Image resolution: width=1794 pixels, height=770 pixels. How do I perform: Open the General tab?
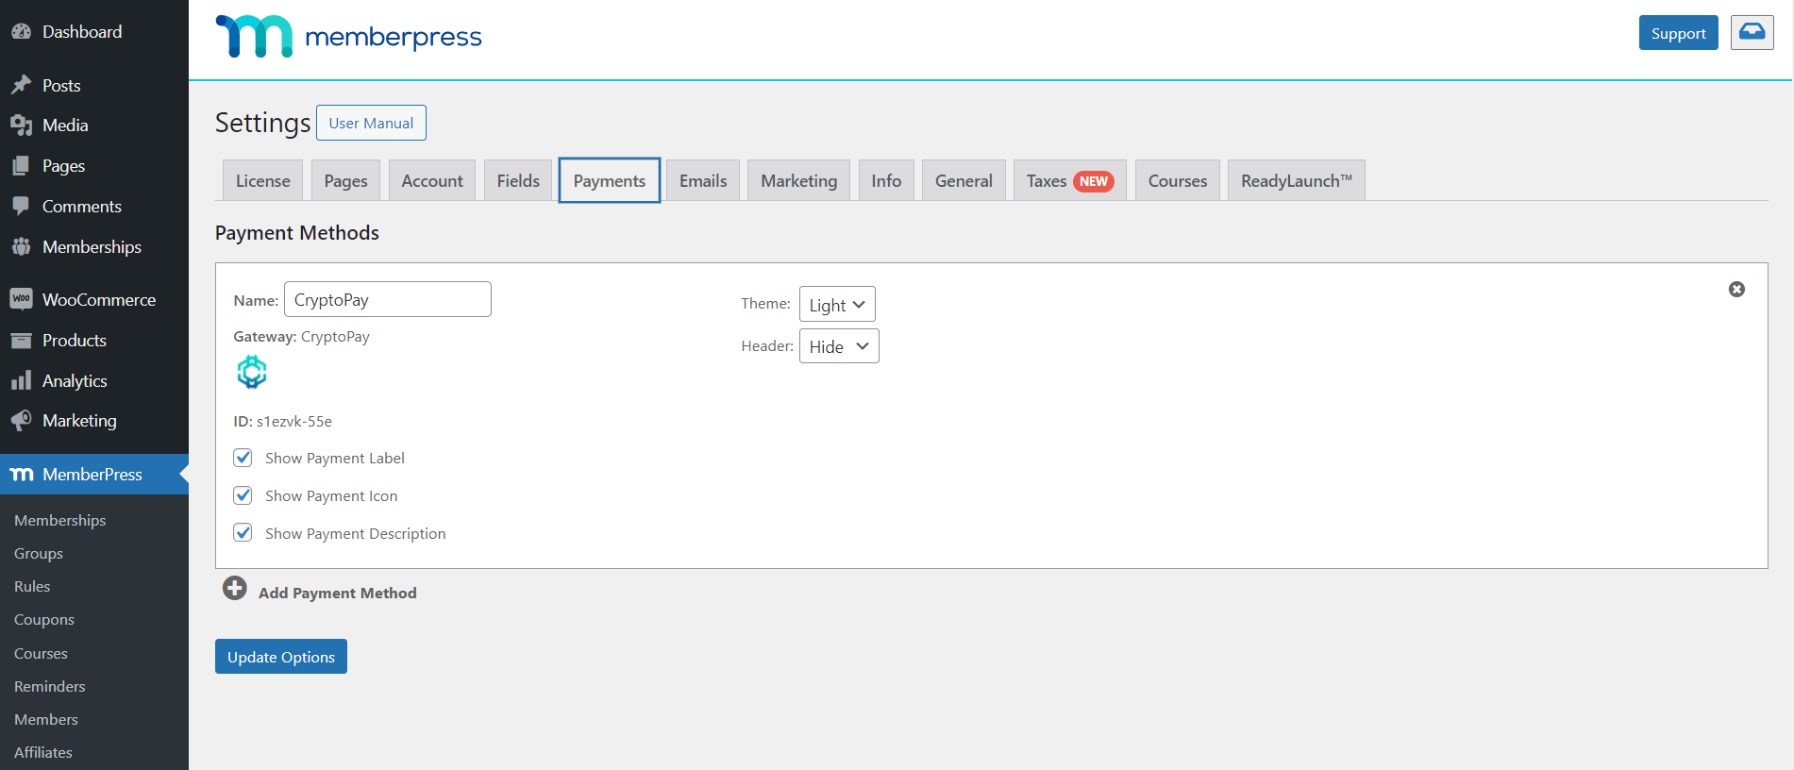click(x=964, y=180)
